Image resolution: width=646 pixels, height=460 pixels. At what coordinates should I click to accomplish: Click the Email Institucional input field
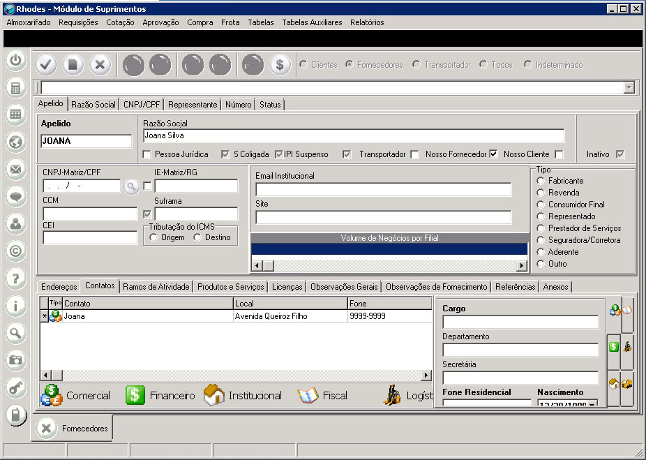(x=383, y=189)
